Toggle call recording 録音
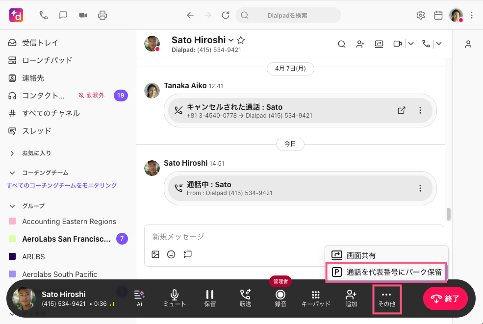This screenshot has width=483, height=324. (280, 298)
